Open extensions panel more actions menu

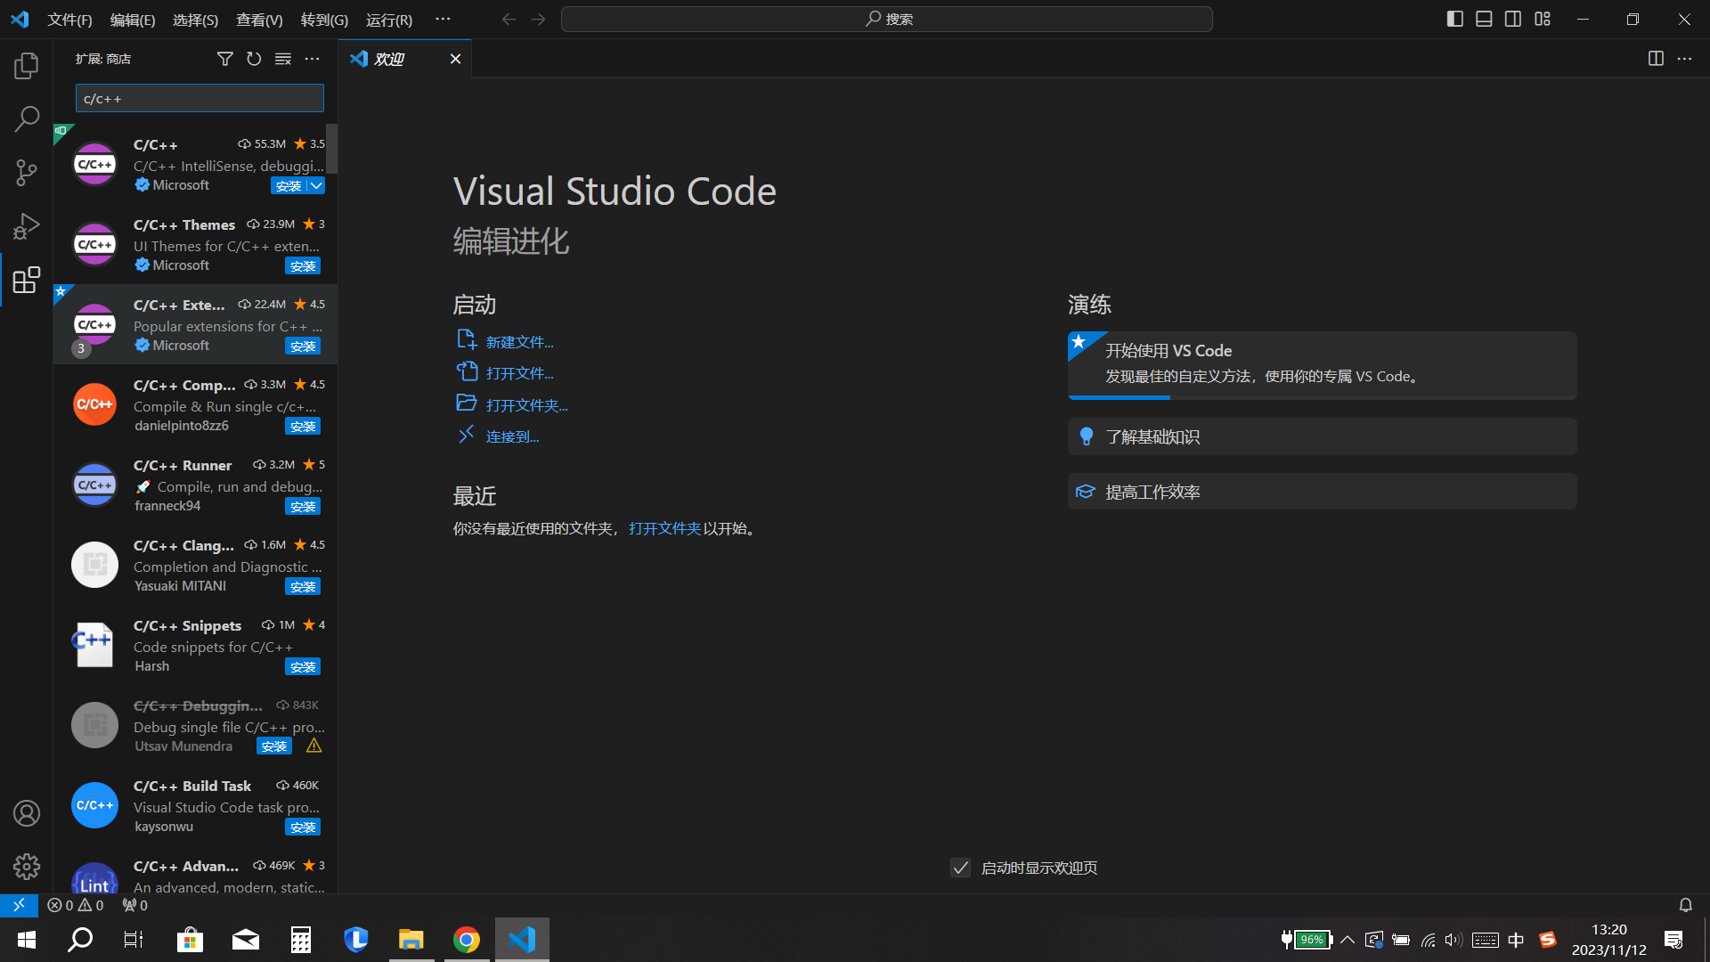312,59
